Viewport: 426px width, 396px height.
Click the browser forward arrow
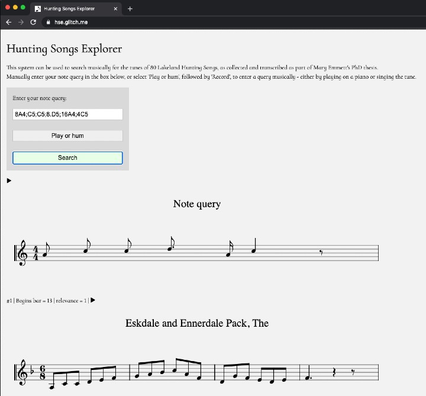pos(21,22)
